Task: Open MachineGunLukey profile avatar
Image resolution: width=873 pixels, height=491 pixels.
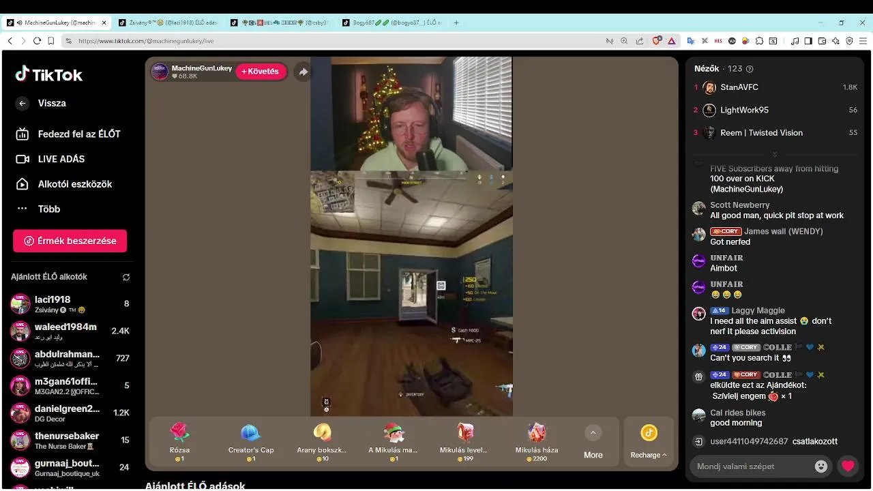Action: click(160, 72)
